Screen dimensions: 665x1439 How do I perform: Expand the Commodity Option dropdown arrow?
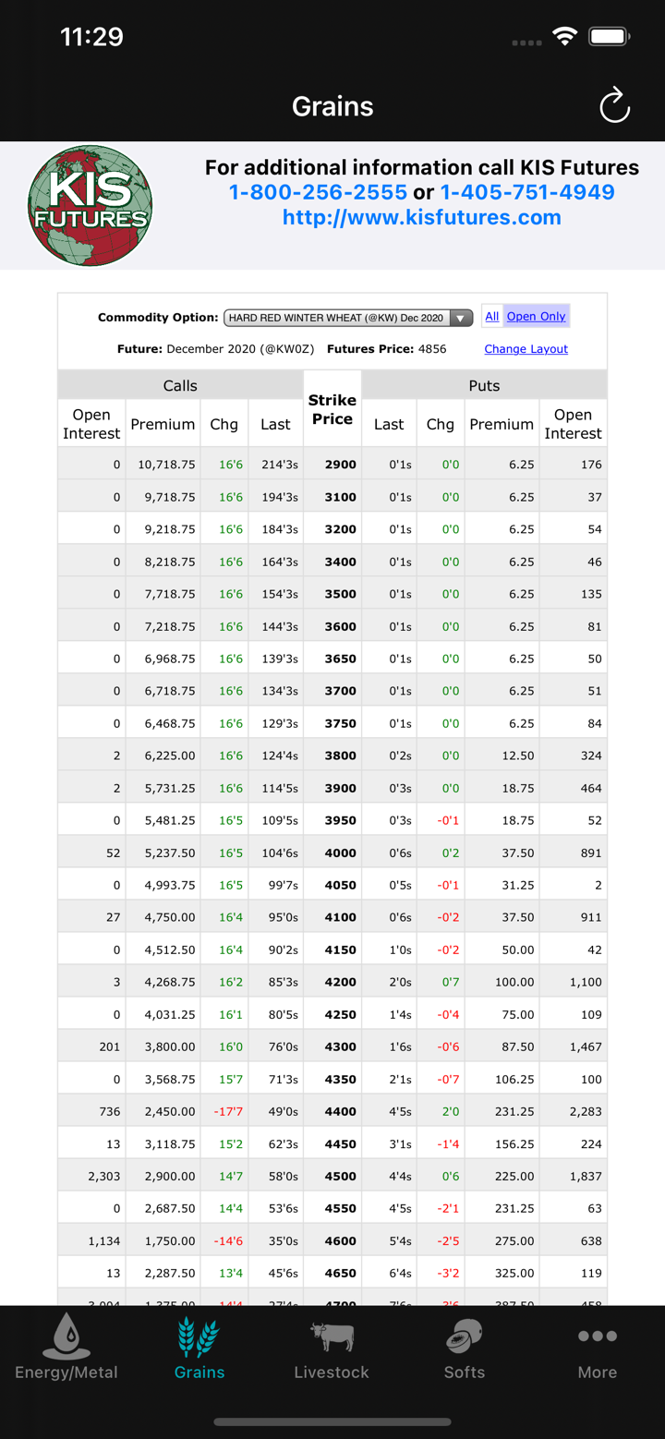coord(461,318)
